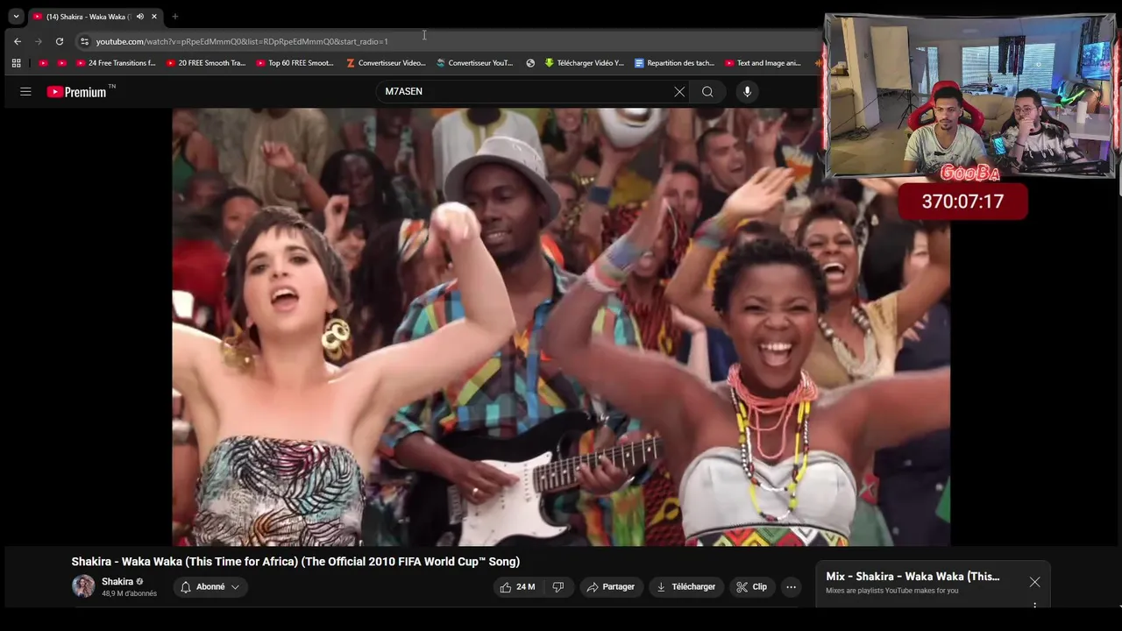The image size is (1122, 631).
Task: Open the Mix - Shakira - Waka Waka playlist title
Action: [x=913, y=577]
